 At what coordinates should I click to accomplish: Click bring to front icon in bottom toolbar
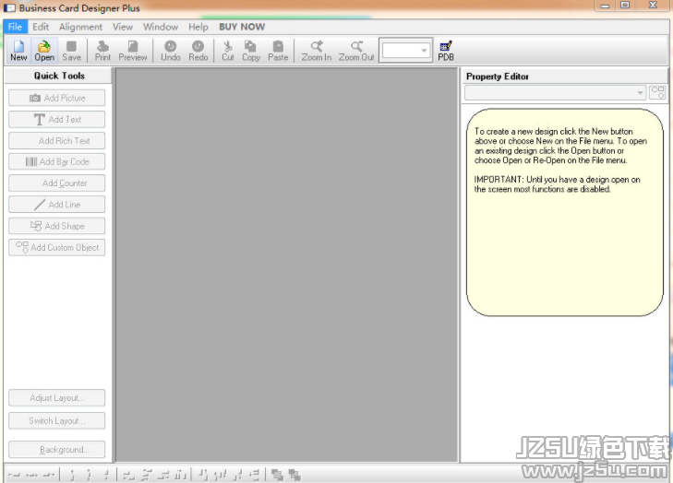click(x=277, y=475)
